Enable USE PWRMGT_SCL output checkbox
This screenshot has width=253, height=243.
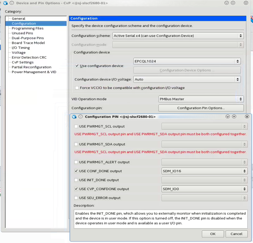pyautogui.click(x=76, y=126)
